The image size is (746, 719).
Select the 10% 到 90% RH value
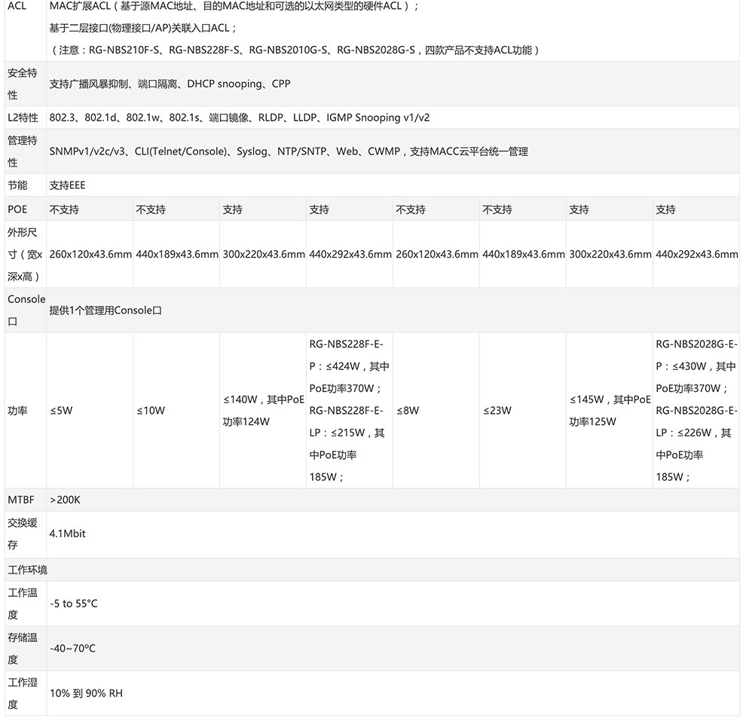coord(86,693)
